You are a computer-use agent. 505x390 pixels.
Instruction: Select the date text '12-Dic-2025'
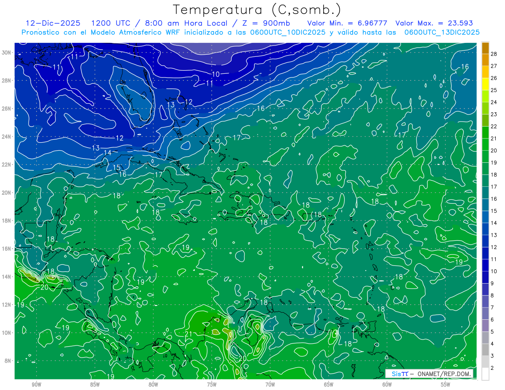pyautogui.click(x=53, y=23)
